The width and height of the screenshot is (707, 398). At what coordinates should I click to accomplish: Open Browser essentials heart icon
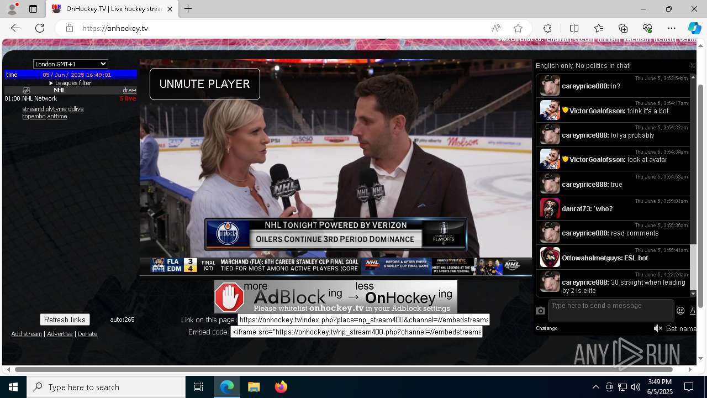click(x=647, y=28)
